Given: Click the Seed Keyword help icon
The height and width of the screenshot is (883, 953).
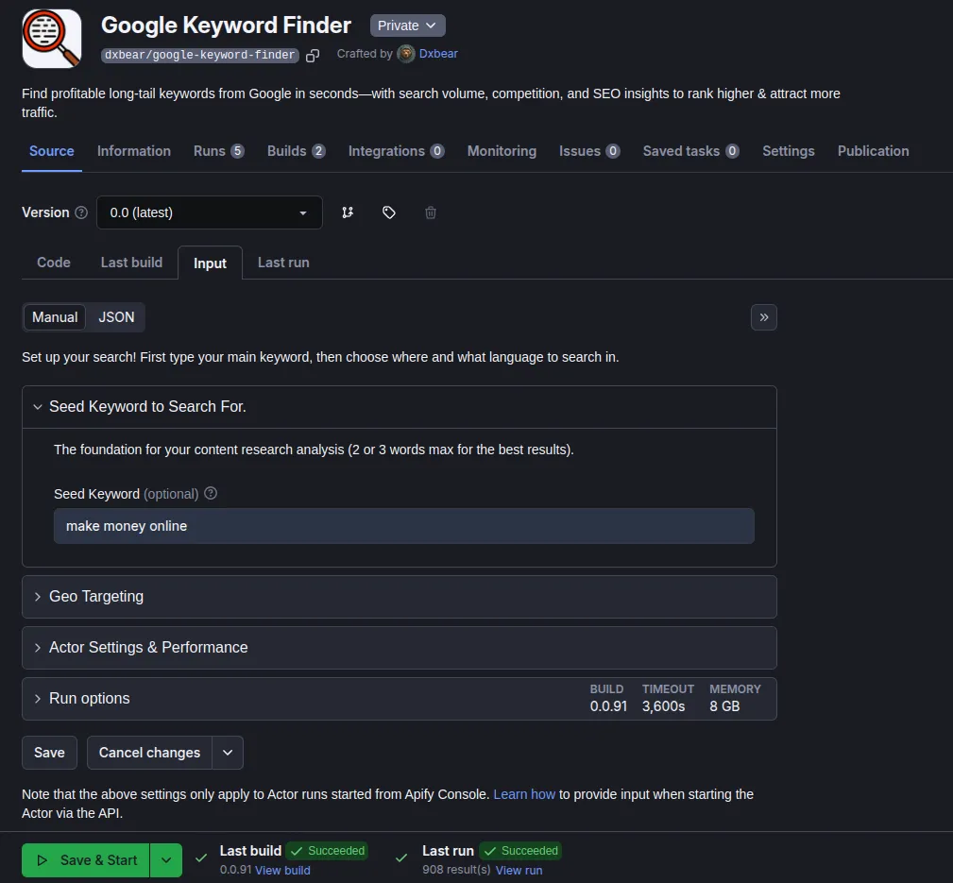Looking at the screenshot, I should click(211, 493).
